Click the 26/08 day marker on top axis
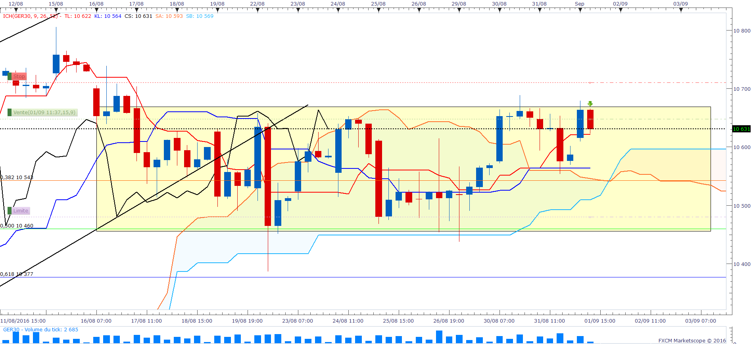Screen dimensions: 755x344 click(x=419, y=4)
